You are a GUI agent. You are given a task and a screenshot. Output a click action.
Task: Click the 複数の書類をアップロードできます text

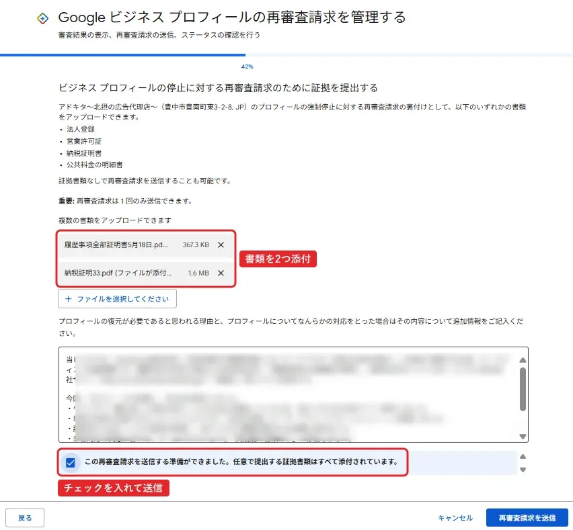click(x=115, y=220)
